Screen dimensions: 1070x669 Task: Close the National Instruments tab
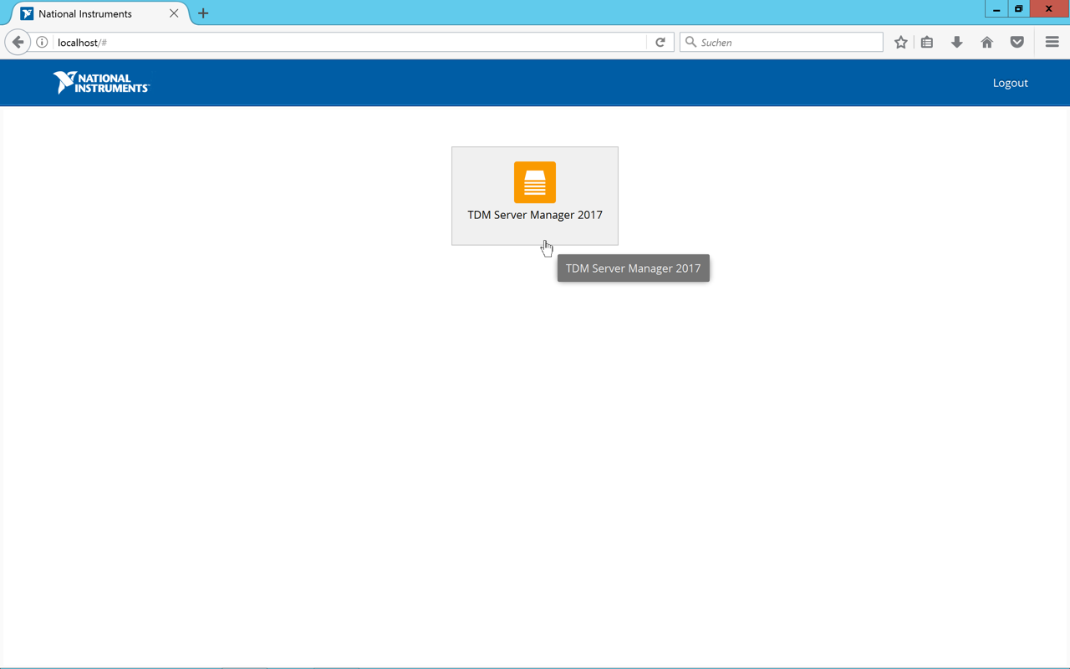coord(174,13)
